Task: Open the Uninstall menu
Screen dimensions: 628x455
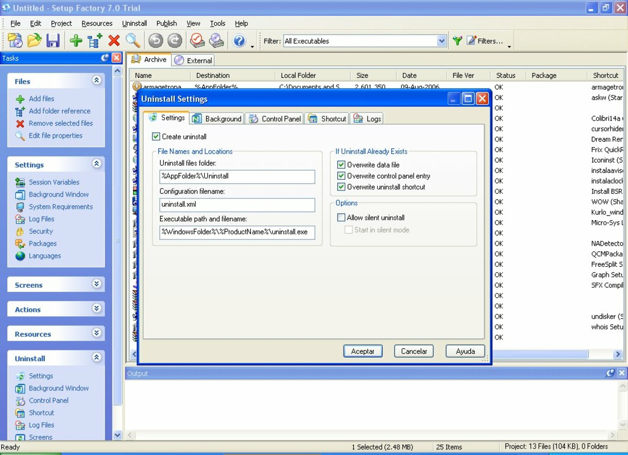Action: [x=134, y=23]
